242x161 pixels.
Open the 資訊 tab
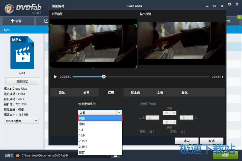(x=62, y=93)
